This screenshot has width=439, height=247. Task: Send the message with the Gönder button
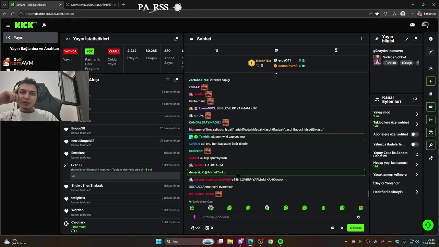pos(355,228)
